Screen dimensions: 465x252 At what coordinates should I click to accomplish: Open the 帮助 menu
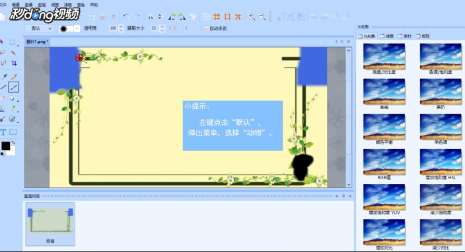(x=94, y=5)
